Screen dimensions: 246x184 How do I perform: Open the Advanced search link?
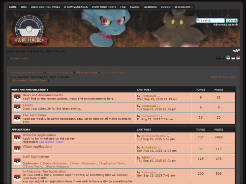[225, 25]
